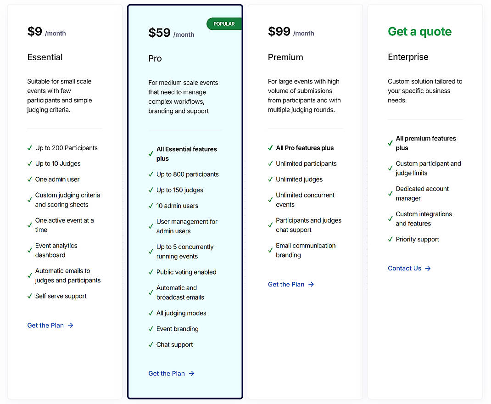
Task: Click the checkmark beside Event analytics dashboard
Action: coord(29,250)
